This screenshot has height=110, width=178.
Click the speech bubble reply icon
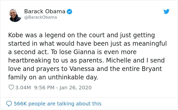(9, 104)
